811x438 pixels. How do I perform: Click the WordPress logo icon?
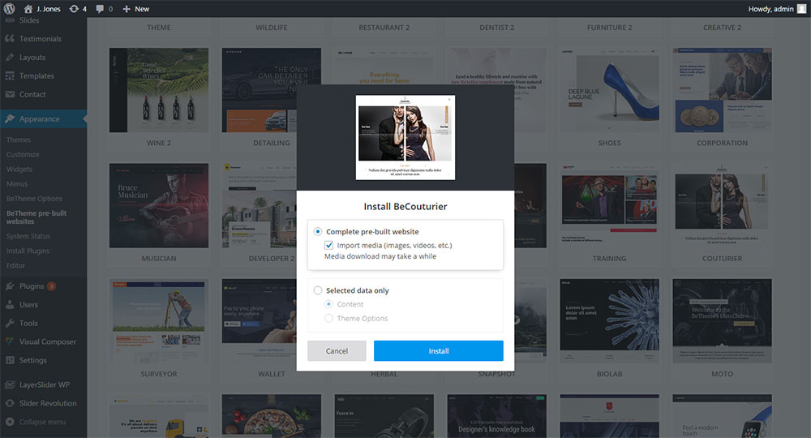coord(10,8)
